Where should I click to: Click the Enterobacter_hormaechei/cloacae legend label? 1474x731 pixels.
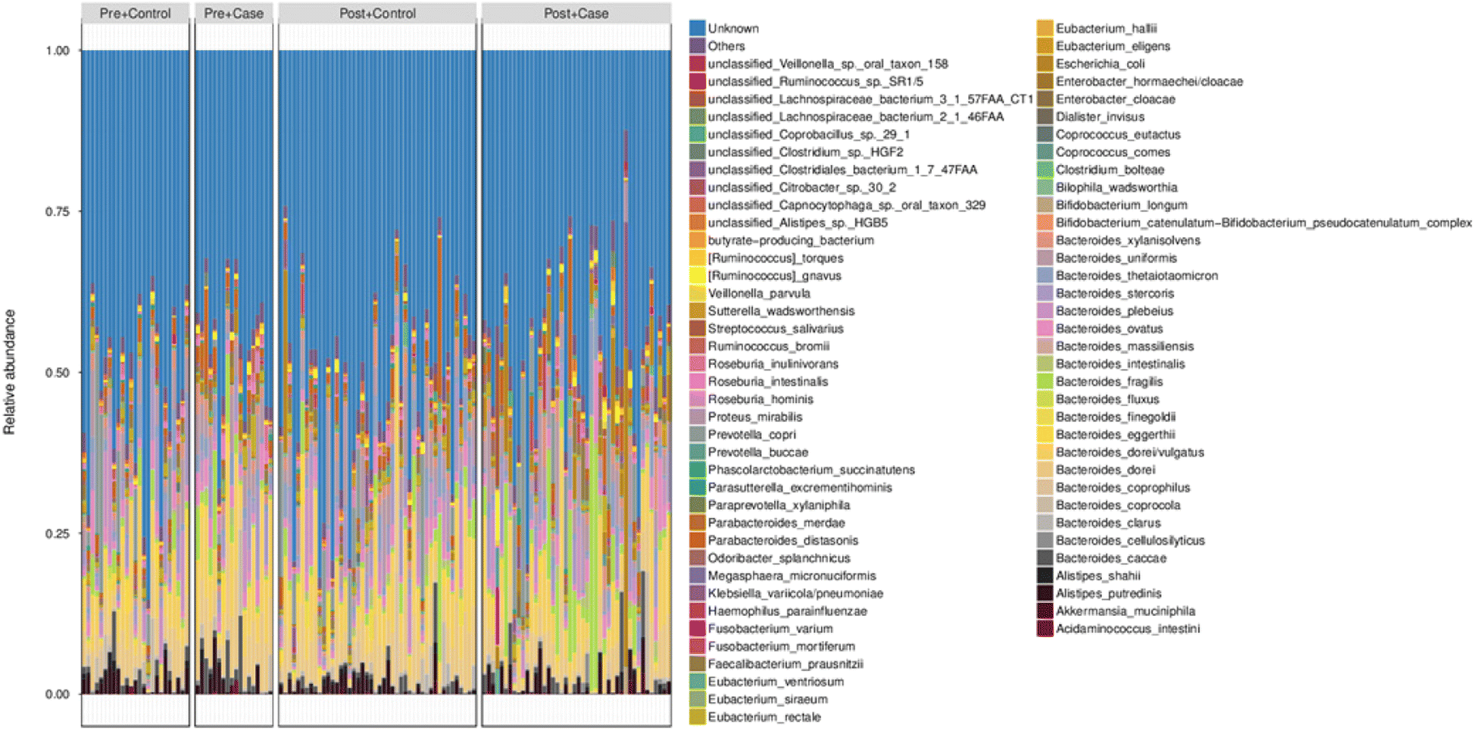click(1149, 81)
